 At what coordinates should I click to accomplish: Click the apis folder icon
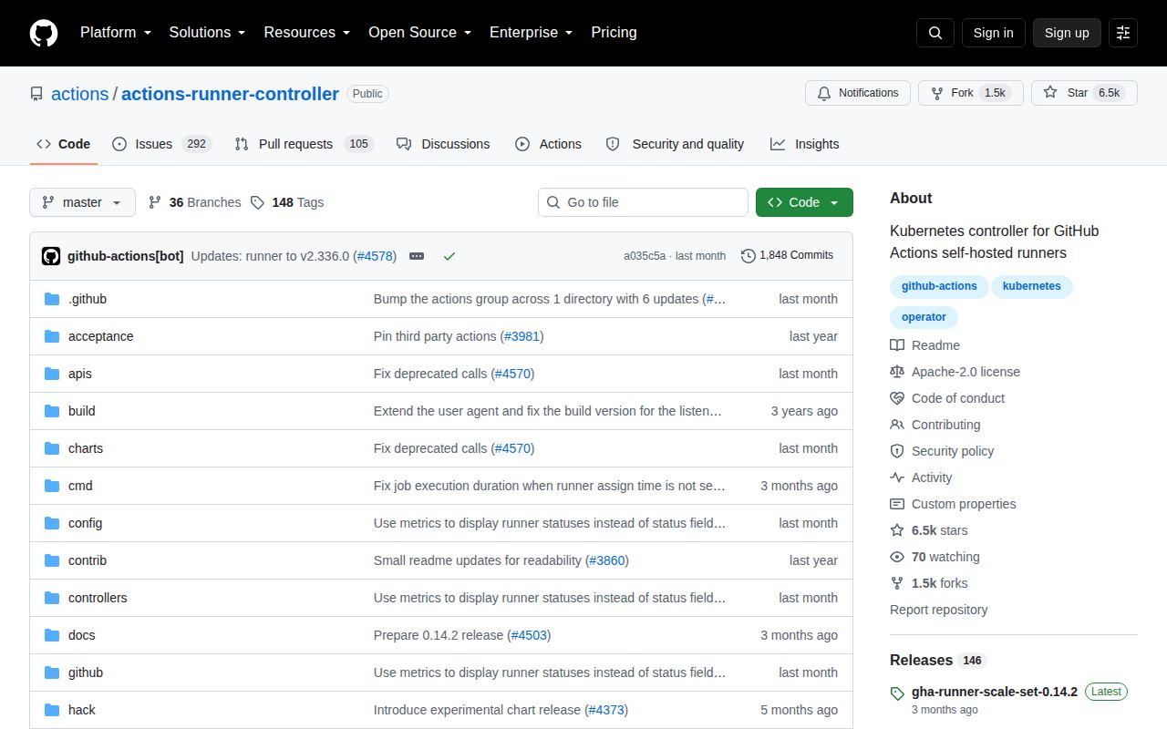[x=52, y=374]
